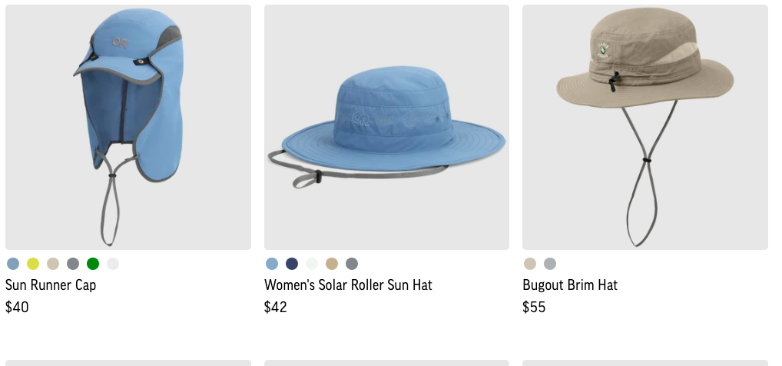The height and width of the screenshot is (366, 782).
Task: Choose gray Solar Roller Sun Hat color
Action: [x=352, y=264]
